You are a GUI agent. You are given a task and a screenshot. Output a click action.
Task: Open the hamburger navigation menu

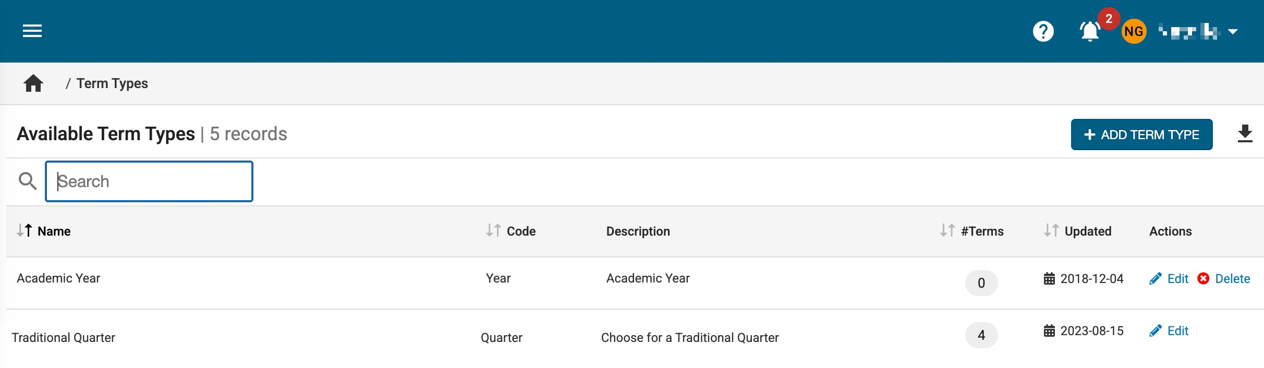click(x=32, y=31)
